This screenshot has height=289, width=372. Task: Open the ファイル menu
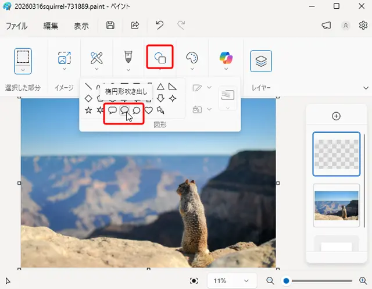17,26
